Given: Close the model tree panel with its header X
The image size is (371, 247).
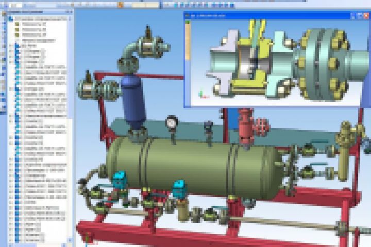Looking at the screenshot, I should (72, 12).
